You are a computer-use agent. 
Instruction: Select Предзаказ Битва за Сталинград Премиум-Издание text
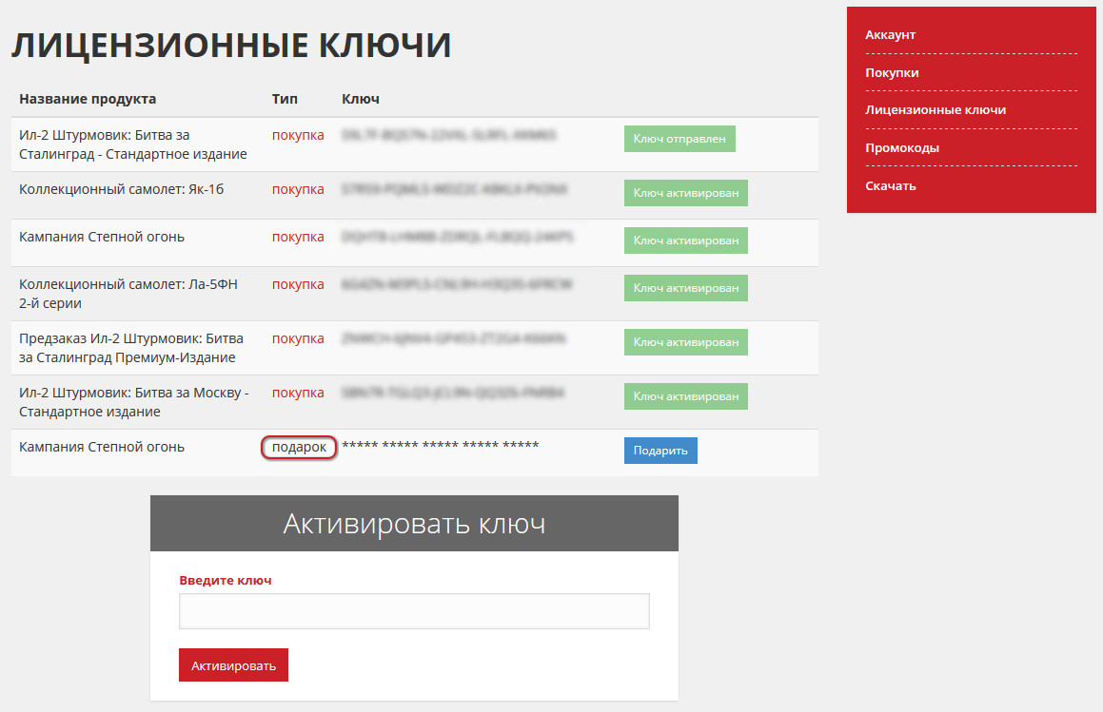click(130, 347)
